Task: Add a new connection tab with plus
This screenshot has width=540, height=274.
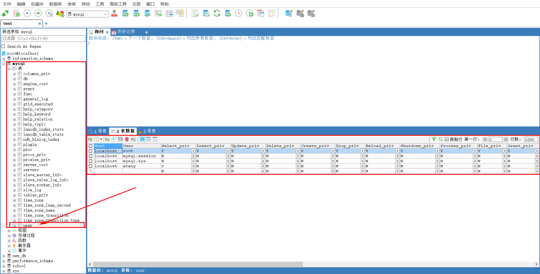Action: pyautogui.click(x=46, y=24)
